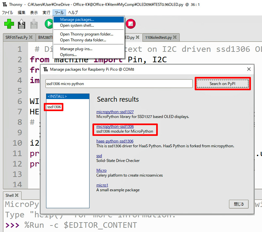The image size is (262, 232).
Task: Click text 'Celery platform to create microservices'
Action: tap(129, 175)
